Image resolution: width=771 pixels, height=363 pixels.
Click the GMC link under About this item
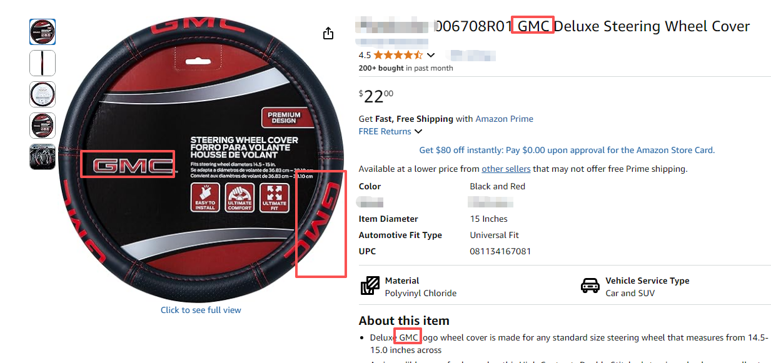(408, 337)
